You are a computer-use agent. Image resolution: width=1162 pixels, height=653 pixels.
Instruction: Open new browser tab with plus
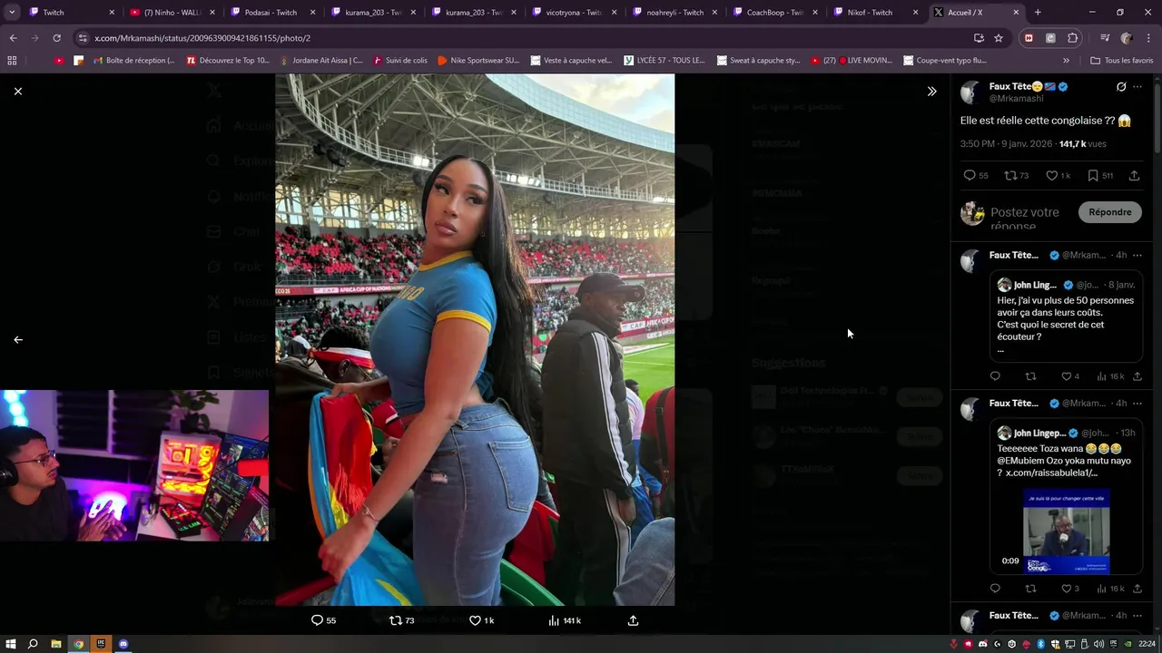coord(1038,13)
